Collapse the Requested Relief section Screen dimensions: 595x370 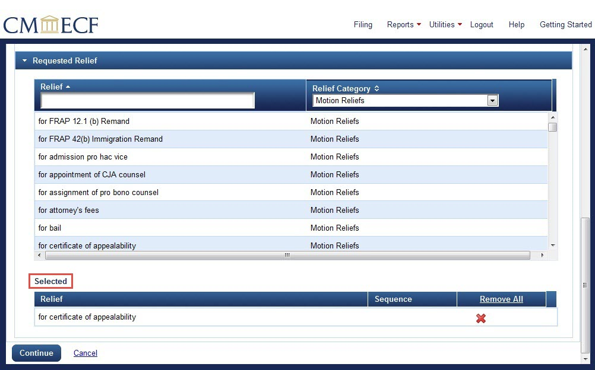(x=25, y=60)
